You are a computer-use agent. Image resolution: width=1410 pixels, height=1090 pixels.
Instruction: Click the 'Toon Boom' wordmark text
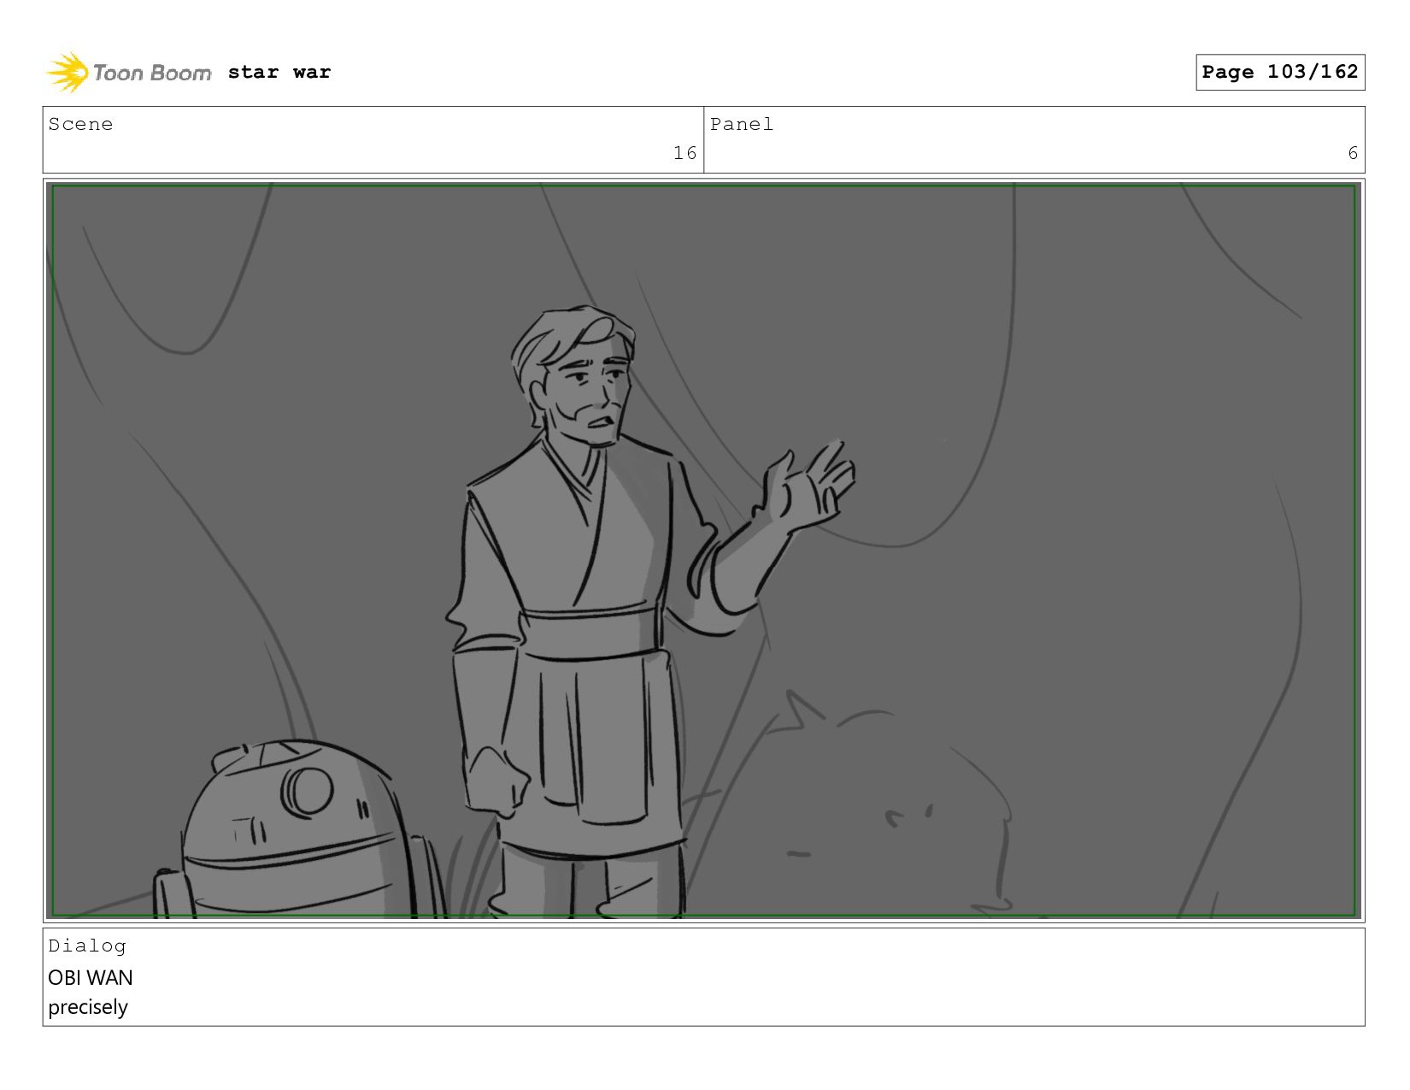[152, 73]
